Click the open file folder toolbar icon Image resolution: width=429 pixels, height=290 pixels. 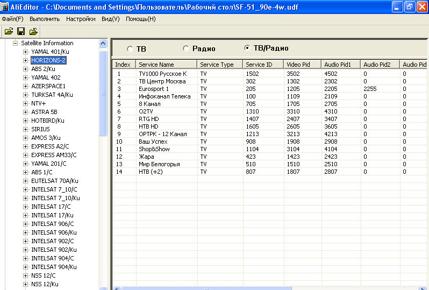tap(9, 32)
